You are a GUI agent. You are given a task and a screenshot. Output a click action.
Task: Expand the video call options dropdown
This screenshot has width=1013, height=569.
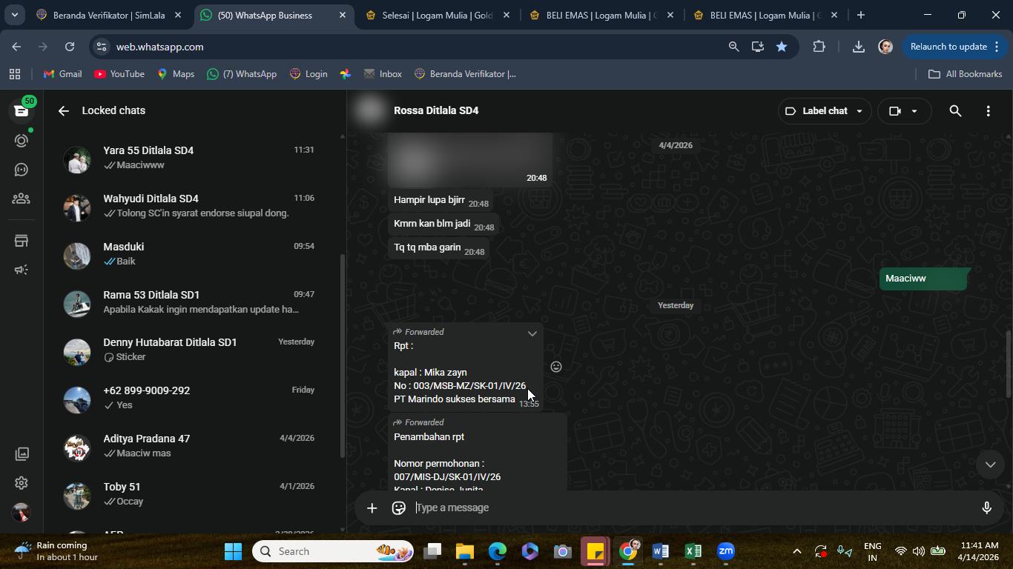[914, 111]
